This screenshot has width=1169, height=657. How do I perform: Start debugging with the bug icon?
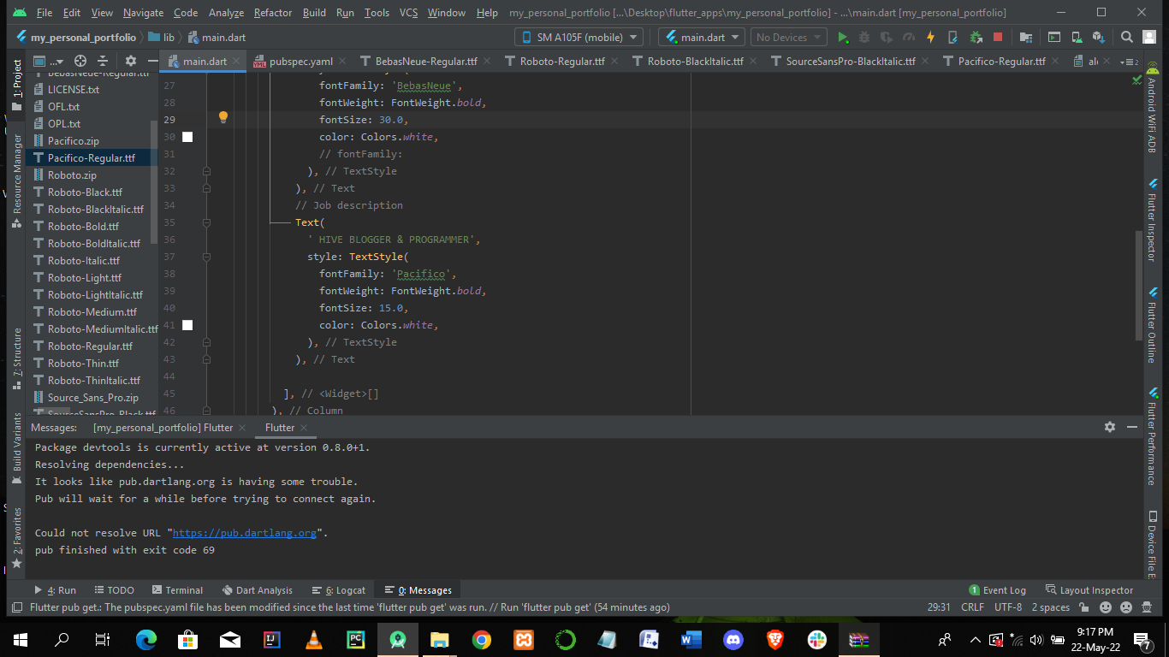(864, 38)
